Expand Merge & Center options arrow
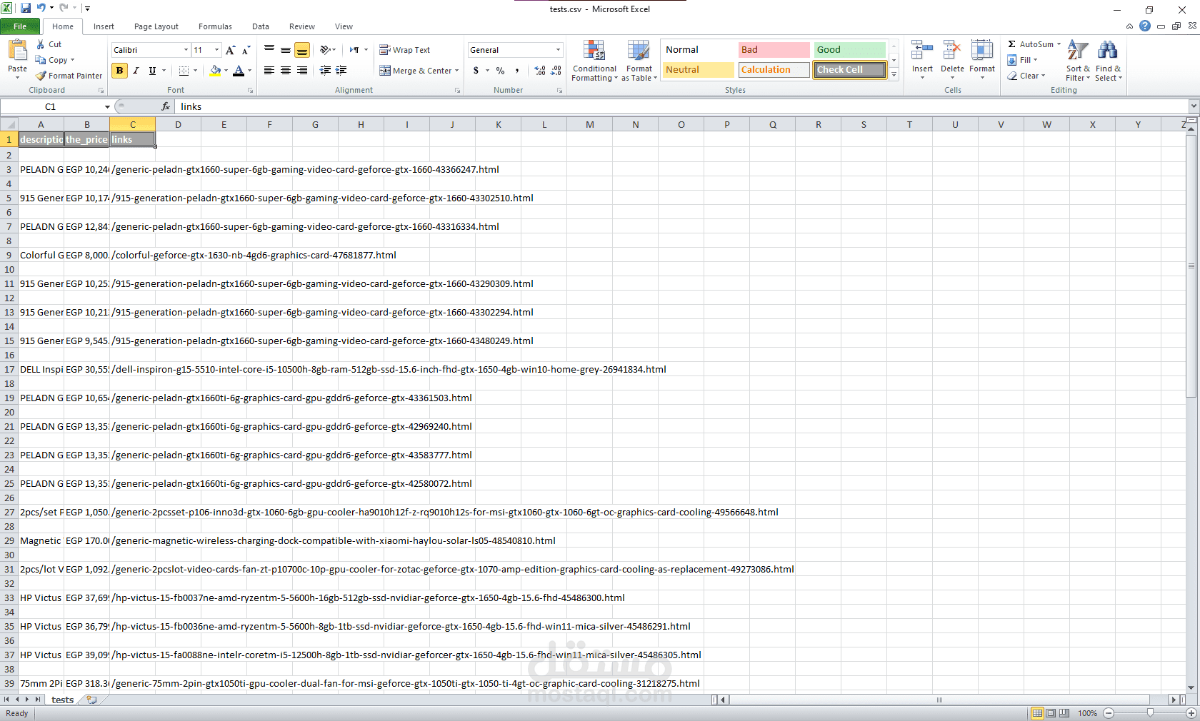The image size is (1200, 721). tap(456, 71)
